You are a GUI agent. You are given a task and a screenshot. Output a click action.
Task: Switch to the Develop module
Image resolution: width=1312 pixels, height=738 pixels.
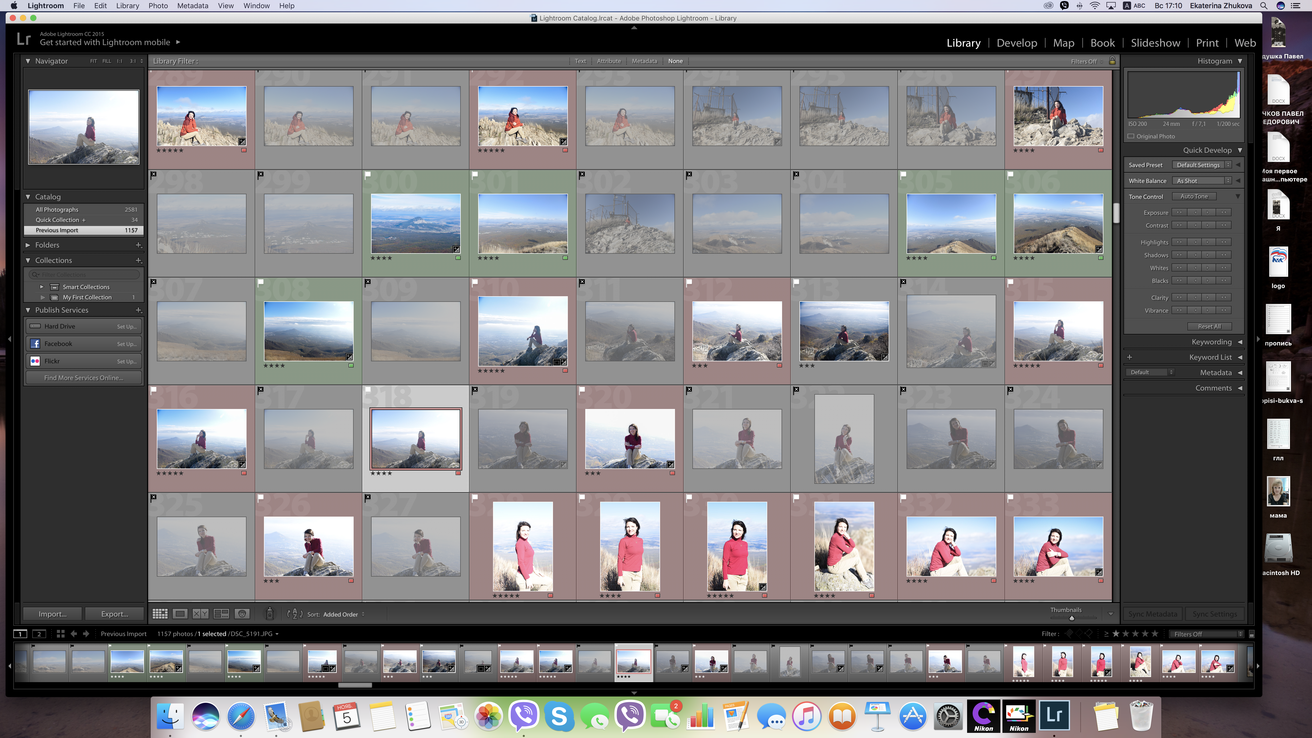[1017, 43]
